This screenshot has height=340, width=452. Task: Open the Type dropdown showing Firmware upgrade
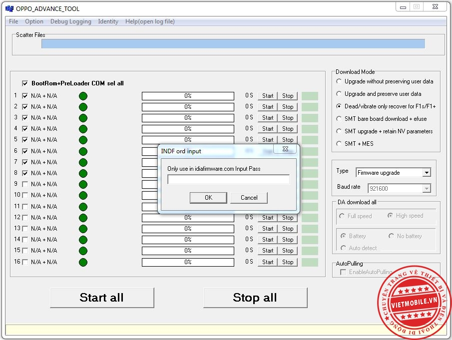pos(427,173)
